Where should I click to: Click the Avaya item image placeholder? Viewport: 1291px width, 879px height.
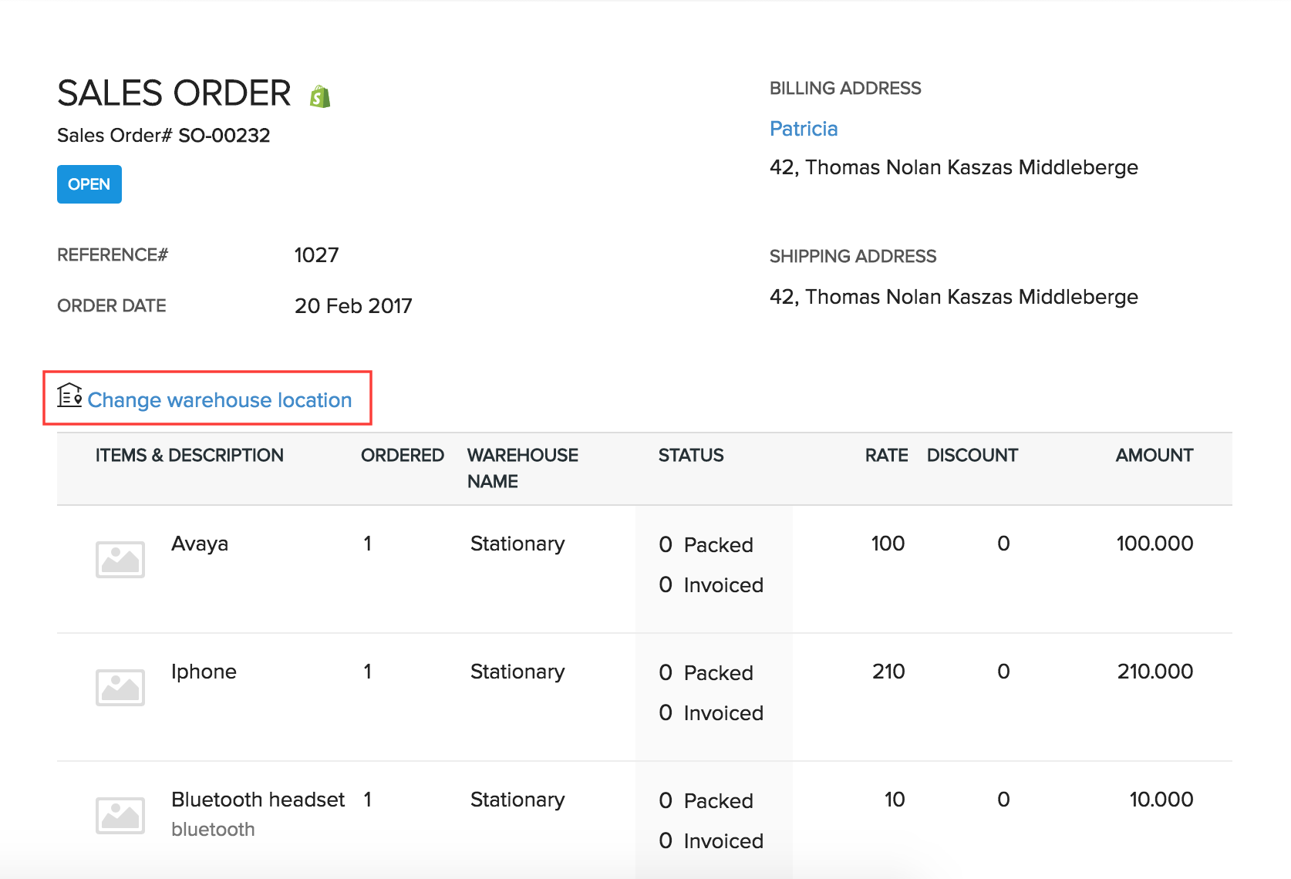tap(120, 559)
